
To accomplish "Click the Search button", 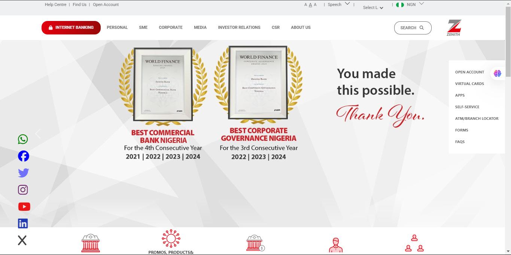I will click(x=413, y=28).
